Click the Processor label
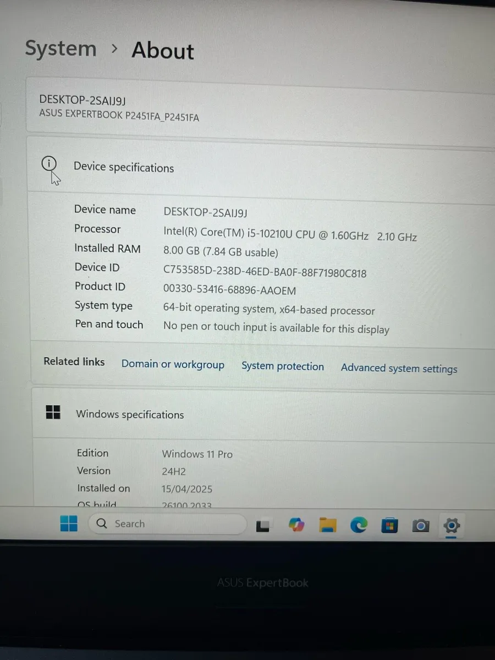Screen dimensions: 495x660 97,229
